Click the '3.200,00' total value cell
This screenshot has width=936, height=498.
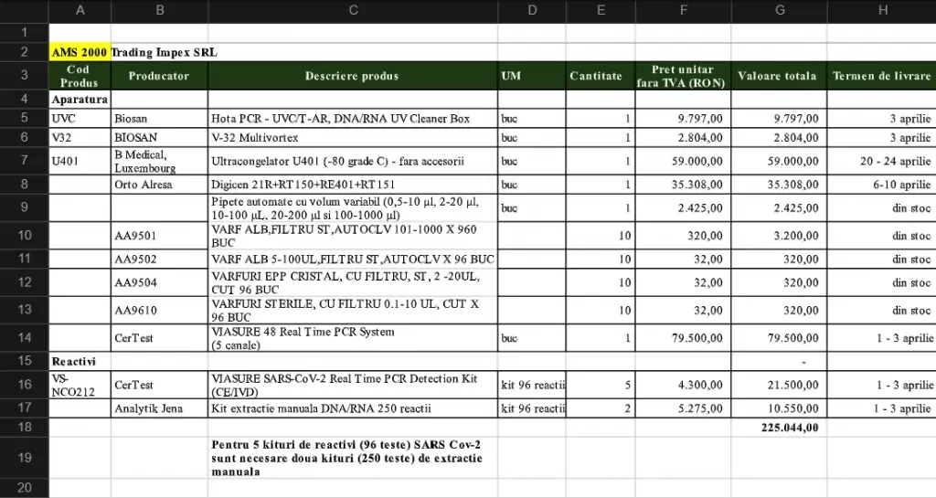(x=779, y=236)
